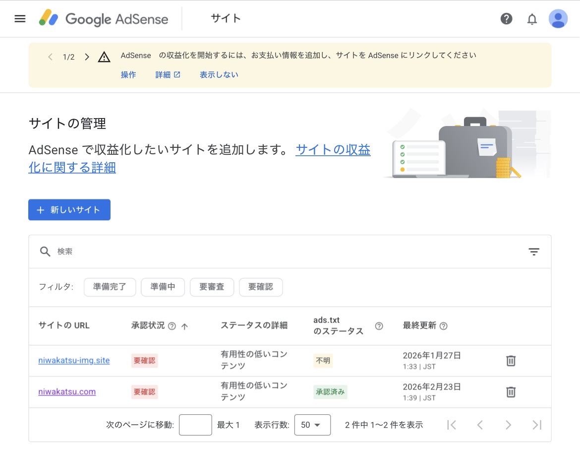Image resolution: width=580 pixels, height=449 pixels.
Task: Click the next alert chevron in the banner
Action: (x=87, y=57)
